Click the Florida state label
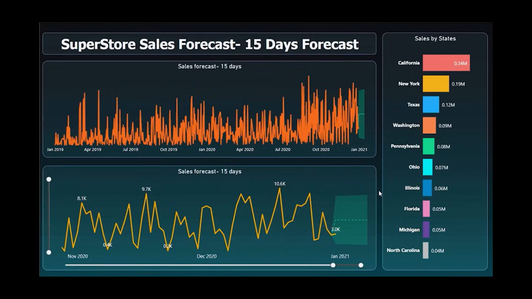Screen dimensions: 532x299 click(412, 209)
